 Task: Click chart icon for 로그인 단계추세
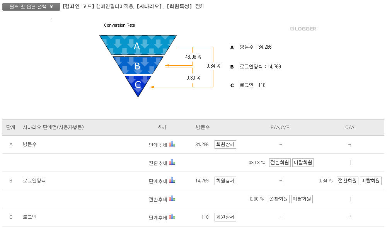coord(172,217)
